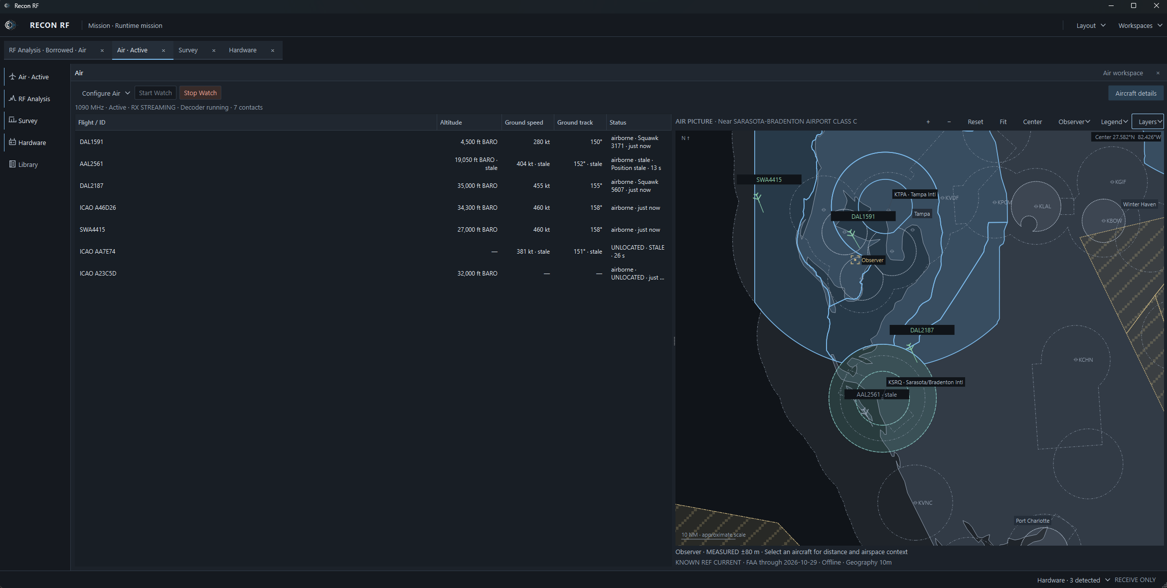
Task: Zoom in the air picture map
Action: [x=928, y=122]
